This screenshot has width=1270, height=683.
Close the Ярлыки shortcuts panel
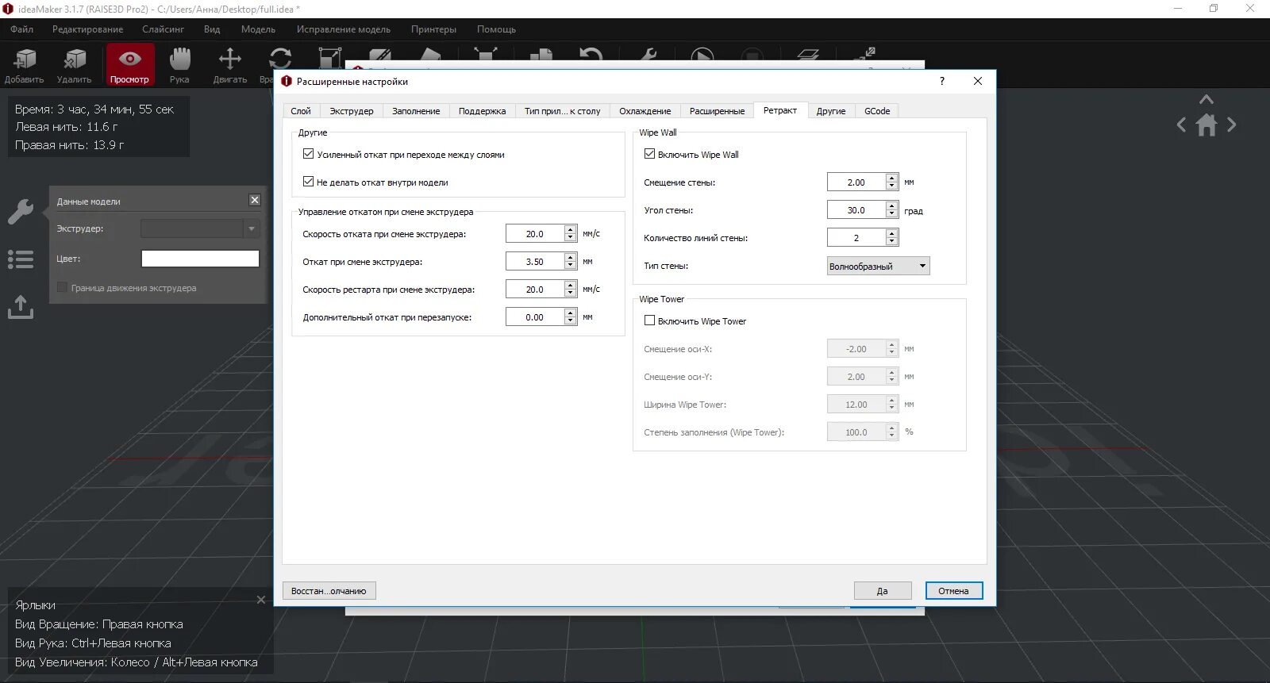point(261,600)
